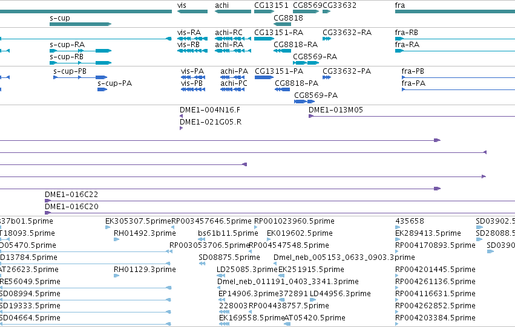The image size is (515, 327).
Task: Click the DME1-016C20 clone label
Action: 71,207
